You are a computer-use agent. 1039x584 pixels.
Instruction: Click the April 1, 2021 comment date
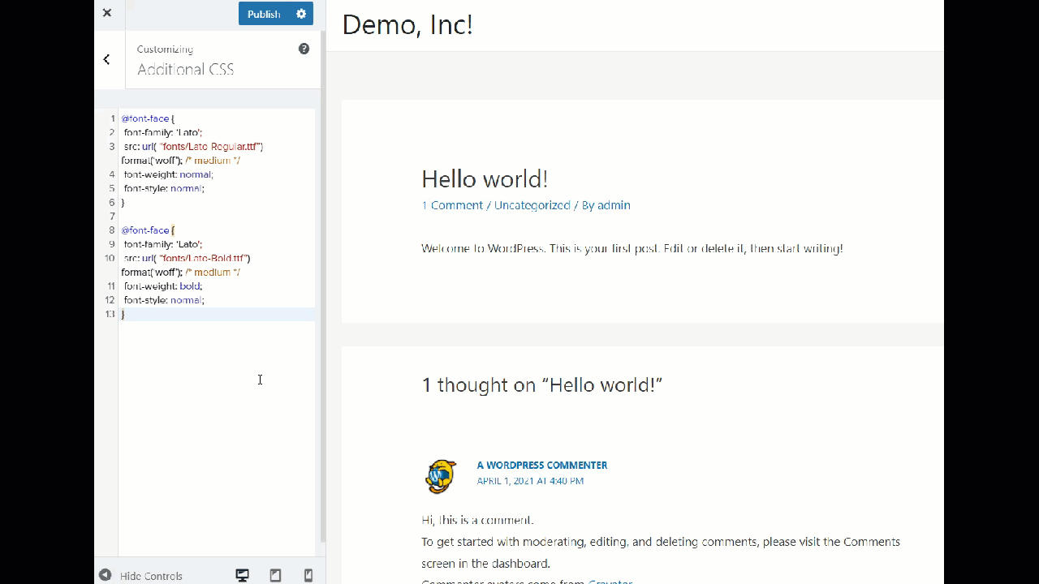tap(530, 481)
